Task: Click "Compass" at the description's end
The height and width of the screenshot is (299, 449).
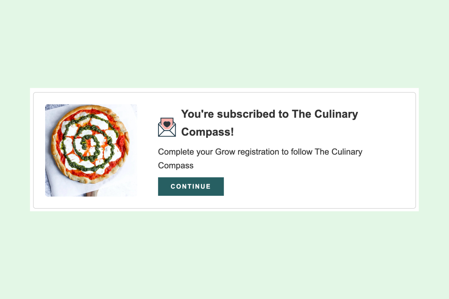Action: coord(176,165)
